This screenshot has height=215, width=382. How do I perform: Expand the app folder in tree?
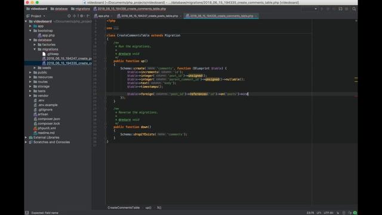pos(30,26)
